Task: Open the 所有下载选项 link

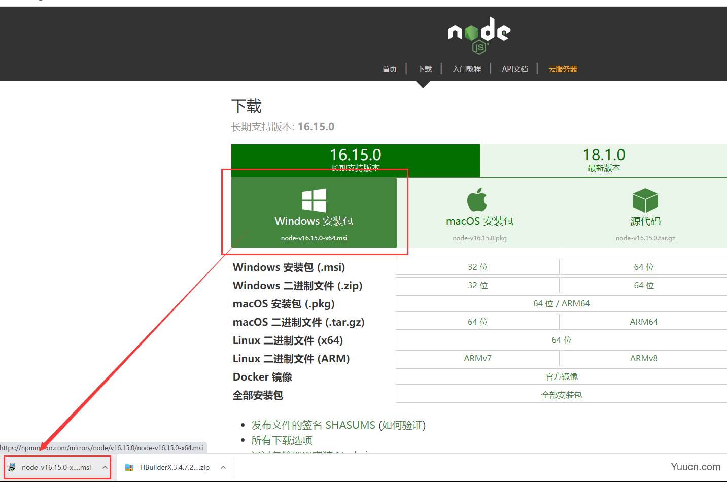Action: (282, 440)
